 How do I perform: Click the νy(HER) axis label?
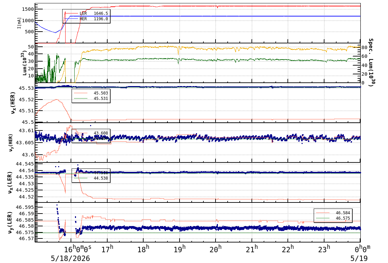tap(11, 143)
